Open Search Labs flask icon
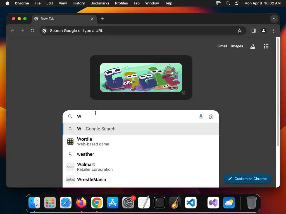Screen dimensions: 286x214 coord(252,46)
